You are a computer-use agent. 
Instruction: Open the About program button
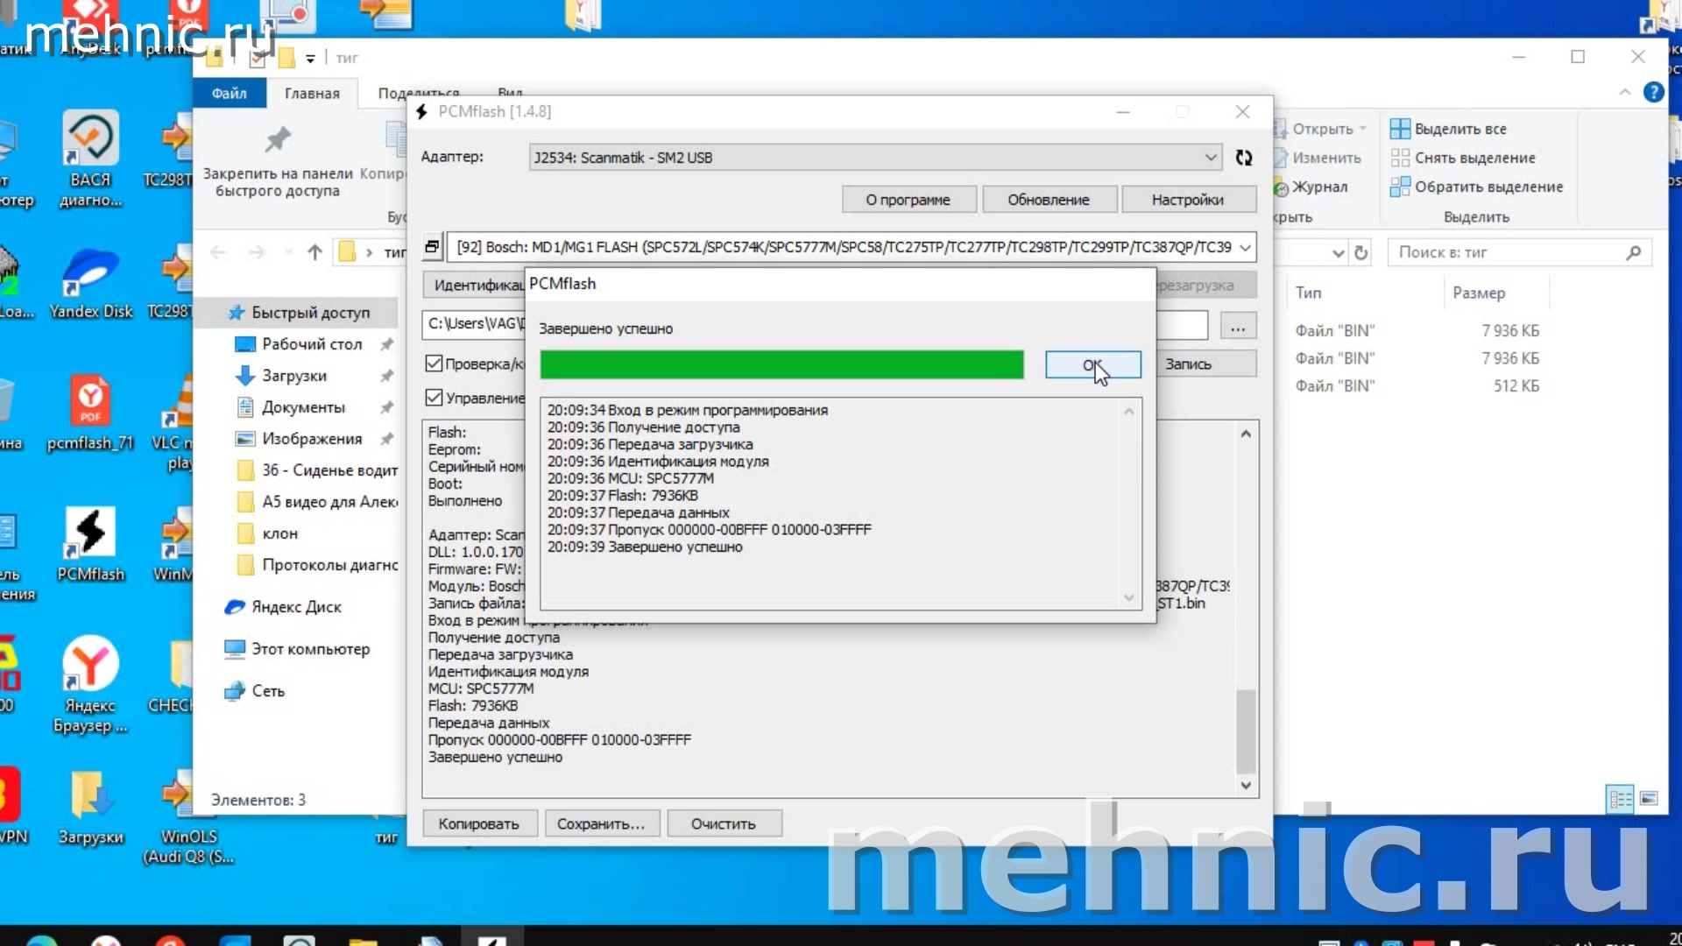click(908, 200)
